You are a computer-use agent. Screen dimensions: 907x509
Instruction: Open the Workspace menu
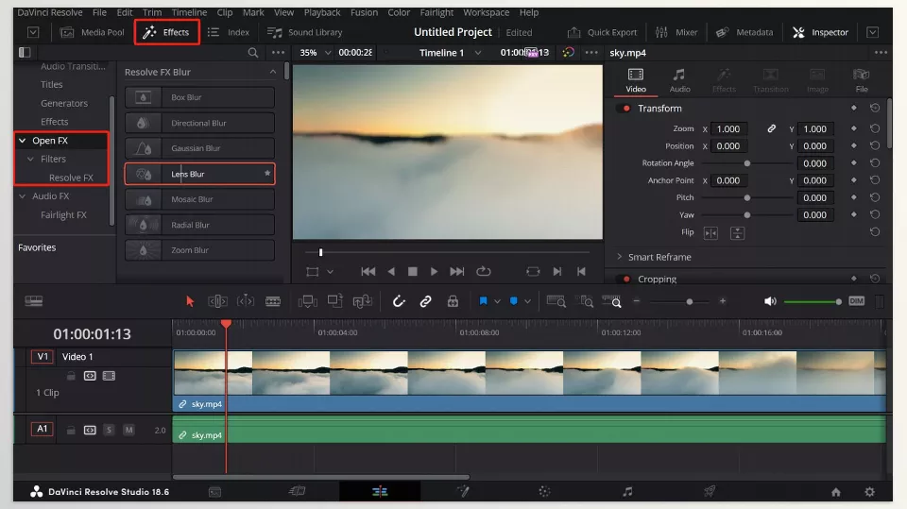(486, 12)
